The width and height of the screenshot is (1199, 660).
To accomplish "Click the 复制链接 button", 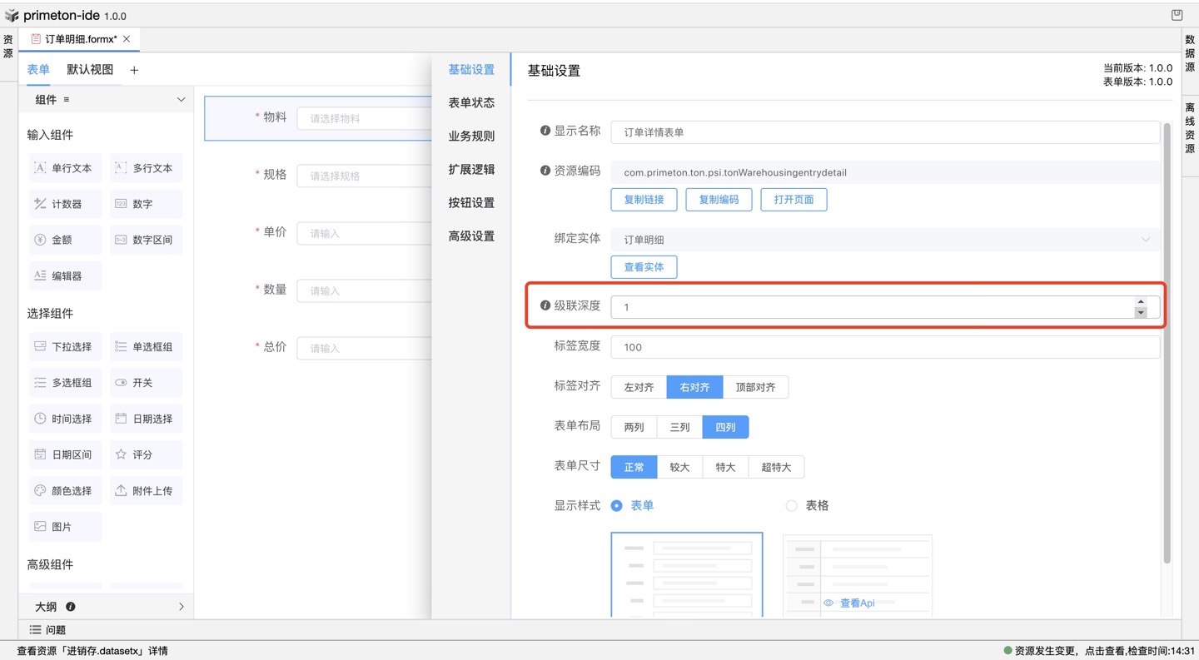I will click(644, 200).
